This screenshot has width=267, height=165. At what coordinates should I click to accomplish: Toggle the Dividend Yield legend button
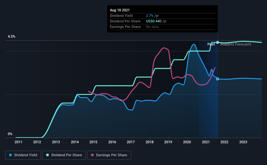tap(23, 155)
